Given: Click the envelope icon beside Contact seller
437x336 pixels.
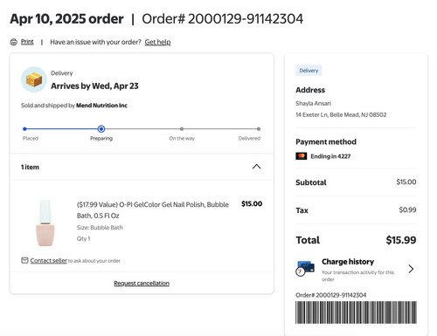Looking at the screenshot, I should coord(24,260).
